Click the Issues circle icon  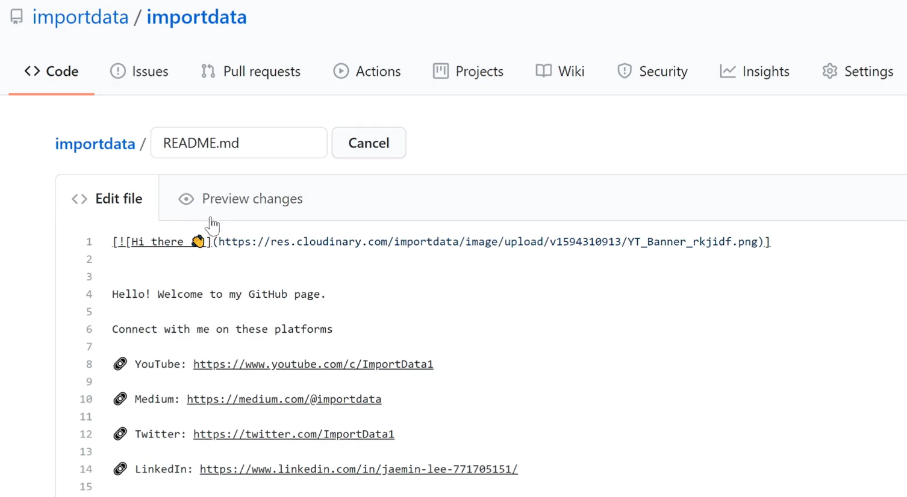tap(118, 71)
